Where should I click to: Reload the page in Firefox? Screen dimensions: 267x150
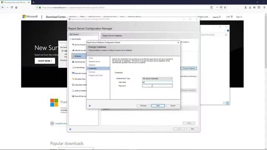[12, 7]
